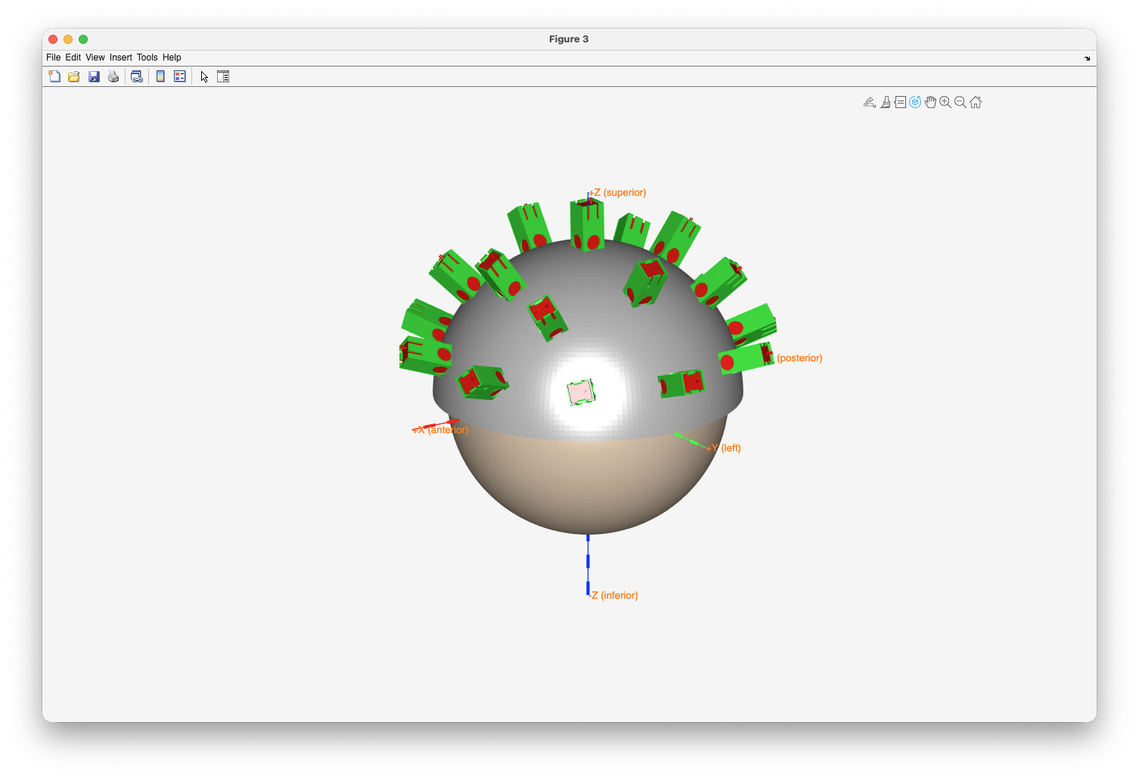Expand the toolbar dock arrow at right

click(x=1088, y=58)
